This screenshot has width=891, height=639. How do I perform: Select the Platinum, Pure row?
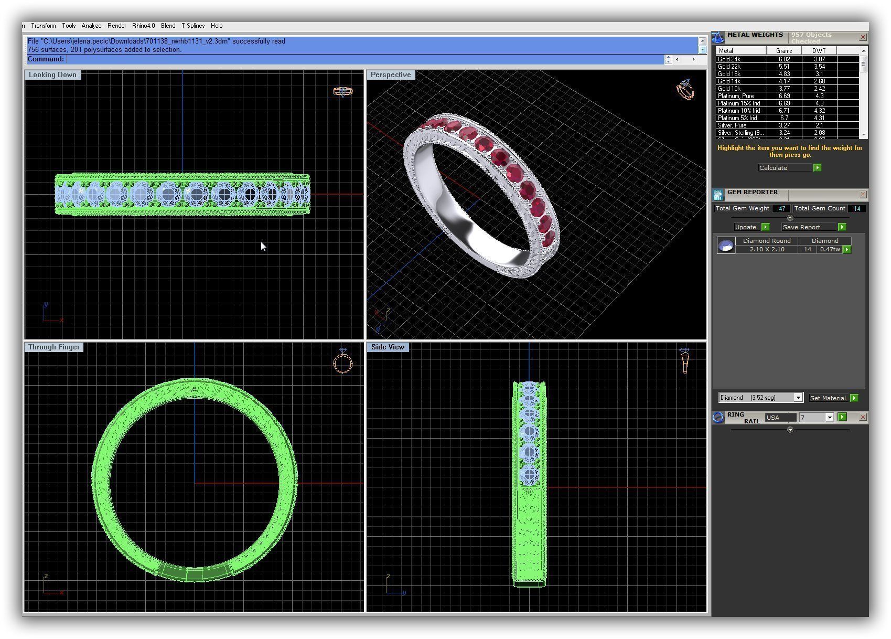(787, 96)
